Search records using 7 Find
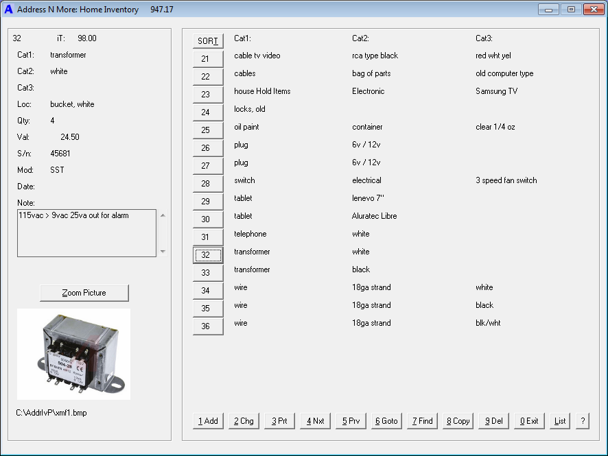608x456 pixels. [422, 420]
